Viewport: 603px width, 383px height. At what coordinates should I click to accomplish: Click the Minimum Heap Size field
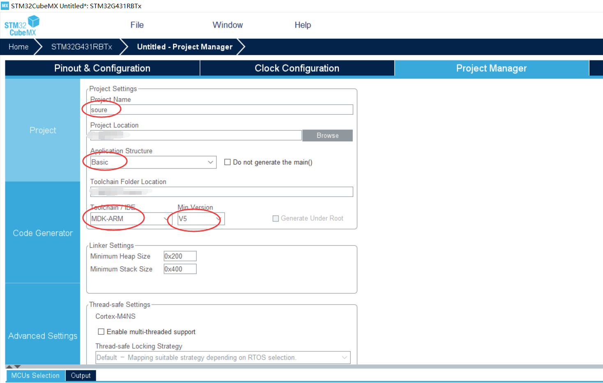coord(180,256)
